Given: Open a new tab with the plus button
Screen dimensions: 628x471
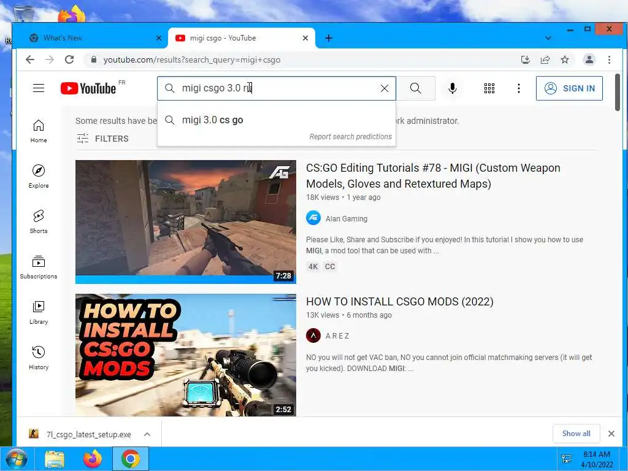Looking at the screenshot, I should pyautogui.click(x=329, y=38).
